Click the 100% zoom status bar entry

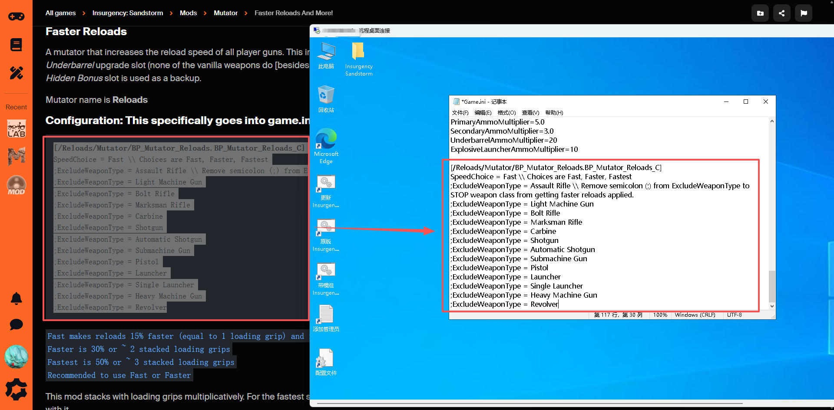click(660, 315)
